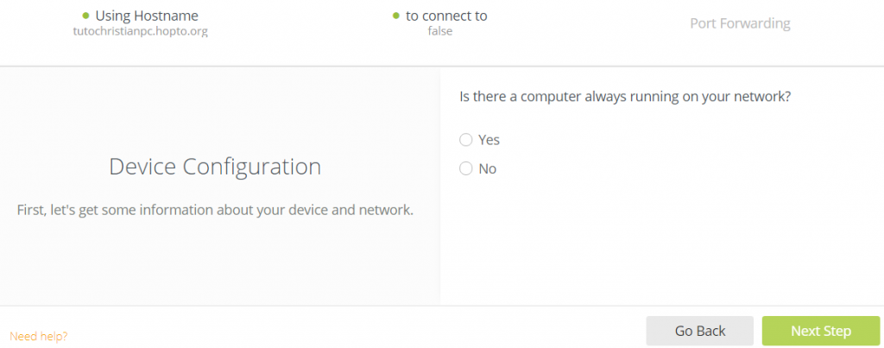Click the 'First, let's get some information' description
The width and height of the screenshot is (884, 348).
pos(215,210)
